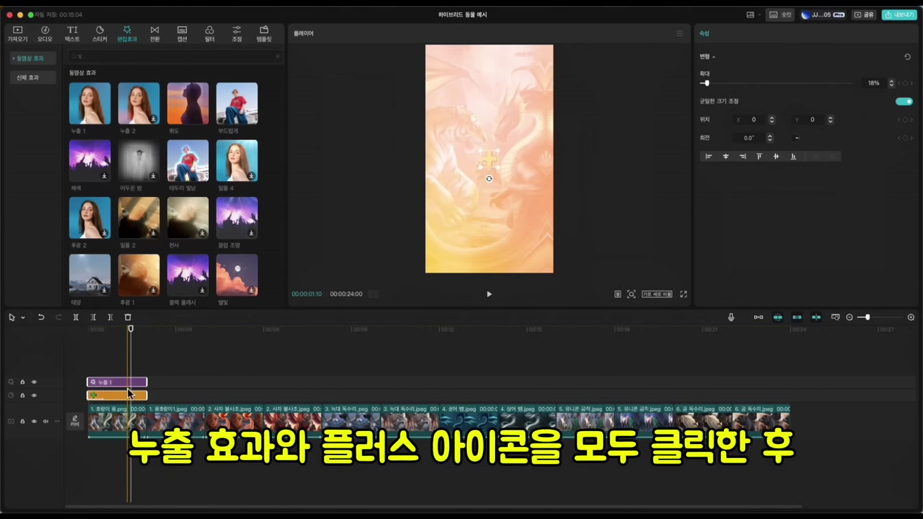Open the JJ...05 account profile
This screenshot has width=923, height=519.
tap(823, 14)
